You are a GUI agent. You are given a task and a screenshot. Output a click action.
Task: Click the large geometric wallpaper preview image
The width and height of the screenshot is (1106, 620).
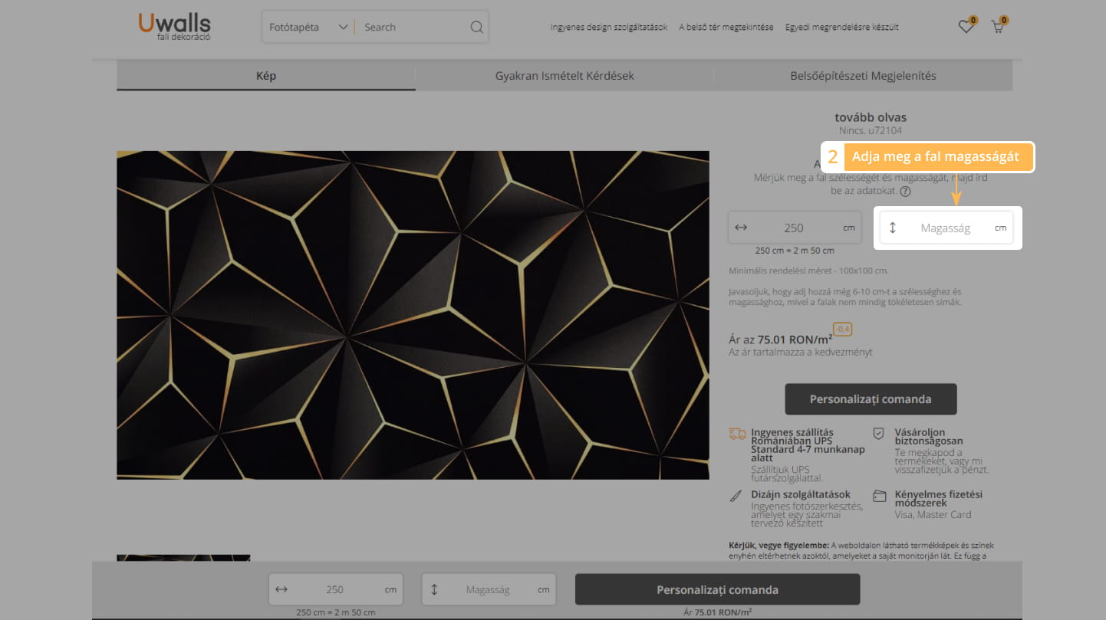coord(413,315)
